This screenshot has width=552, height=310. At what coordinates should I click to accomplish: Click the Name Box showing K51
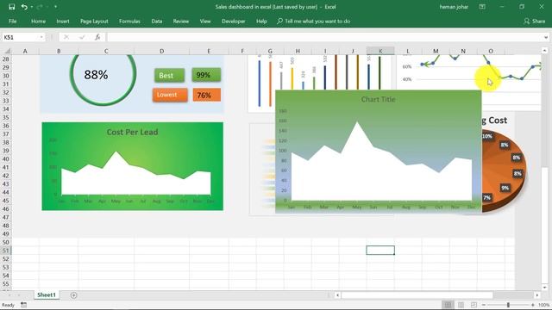point(20,37)
